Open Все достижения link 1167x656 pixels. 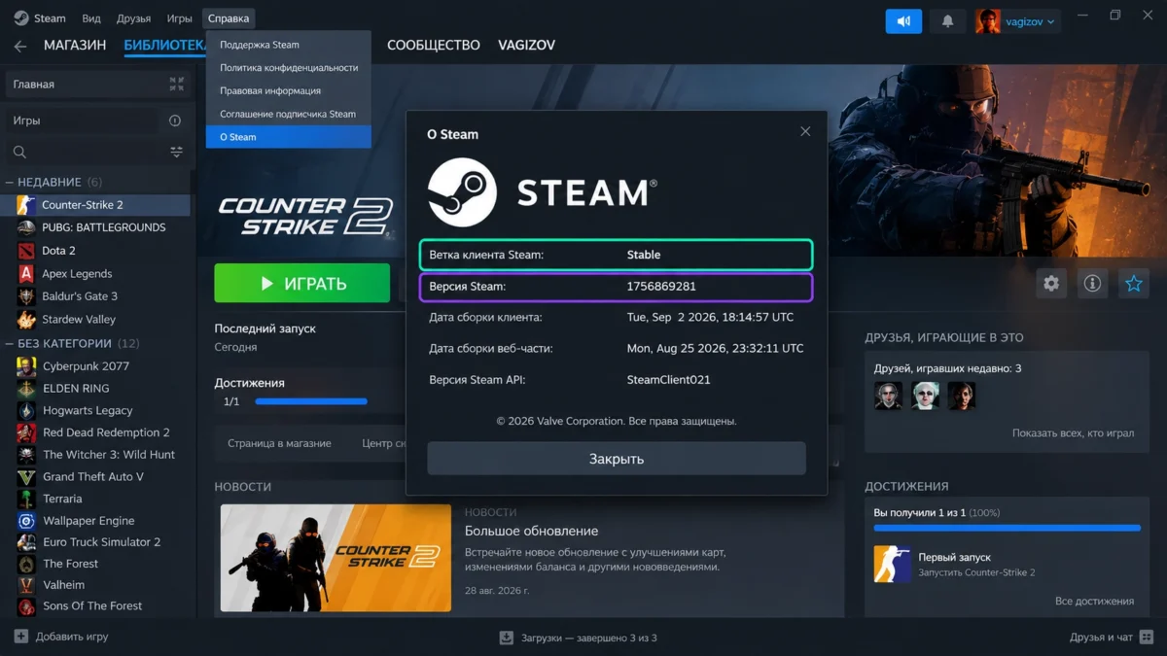tap(1094, 602)
